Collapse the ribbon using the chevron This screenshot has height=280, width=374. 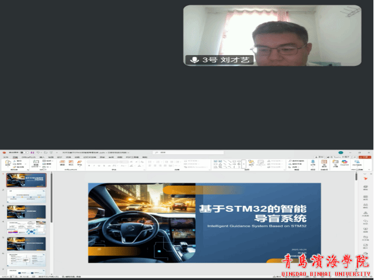[369, 170]
